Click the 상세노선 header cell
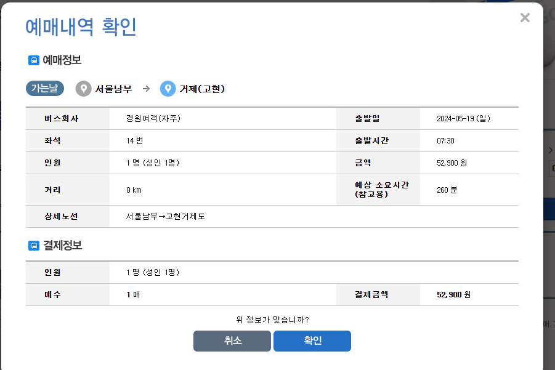The image size is (555, 370). (68, 217)
